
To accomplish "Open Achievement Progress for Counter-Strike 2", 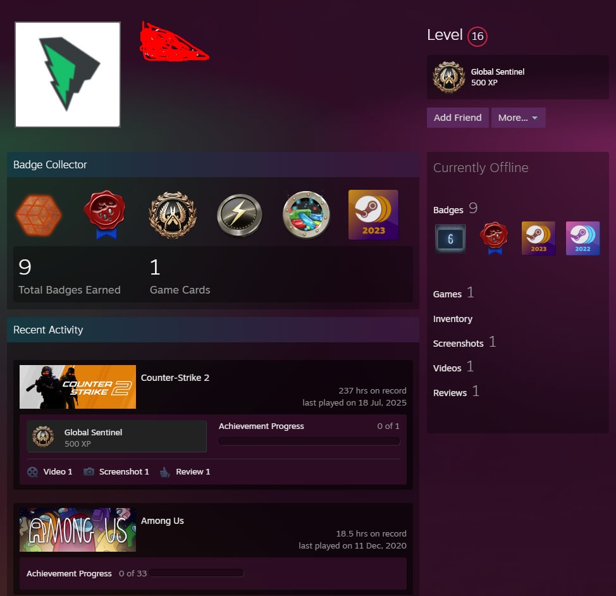I will click(261, 426).
